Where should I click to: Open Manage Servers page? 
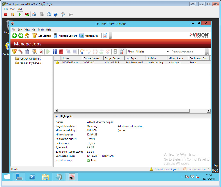[x=65, y=36]
